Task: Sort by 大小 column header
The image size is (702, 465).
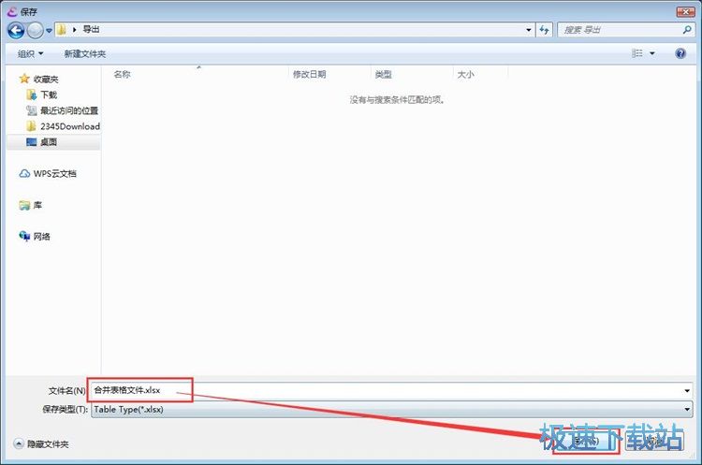Action: (x=465, y=74)
